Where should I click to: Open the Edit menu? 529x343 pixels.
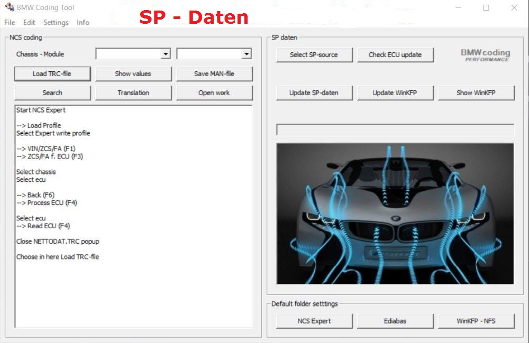tap(29, 23)
